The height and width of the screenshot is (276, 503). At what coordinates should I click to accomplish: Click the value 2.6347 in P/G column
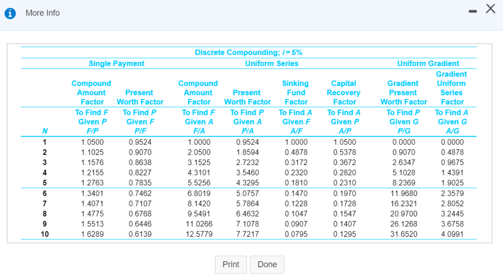[x=404, y=163]
